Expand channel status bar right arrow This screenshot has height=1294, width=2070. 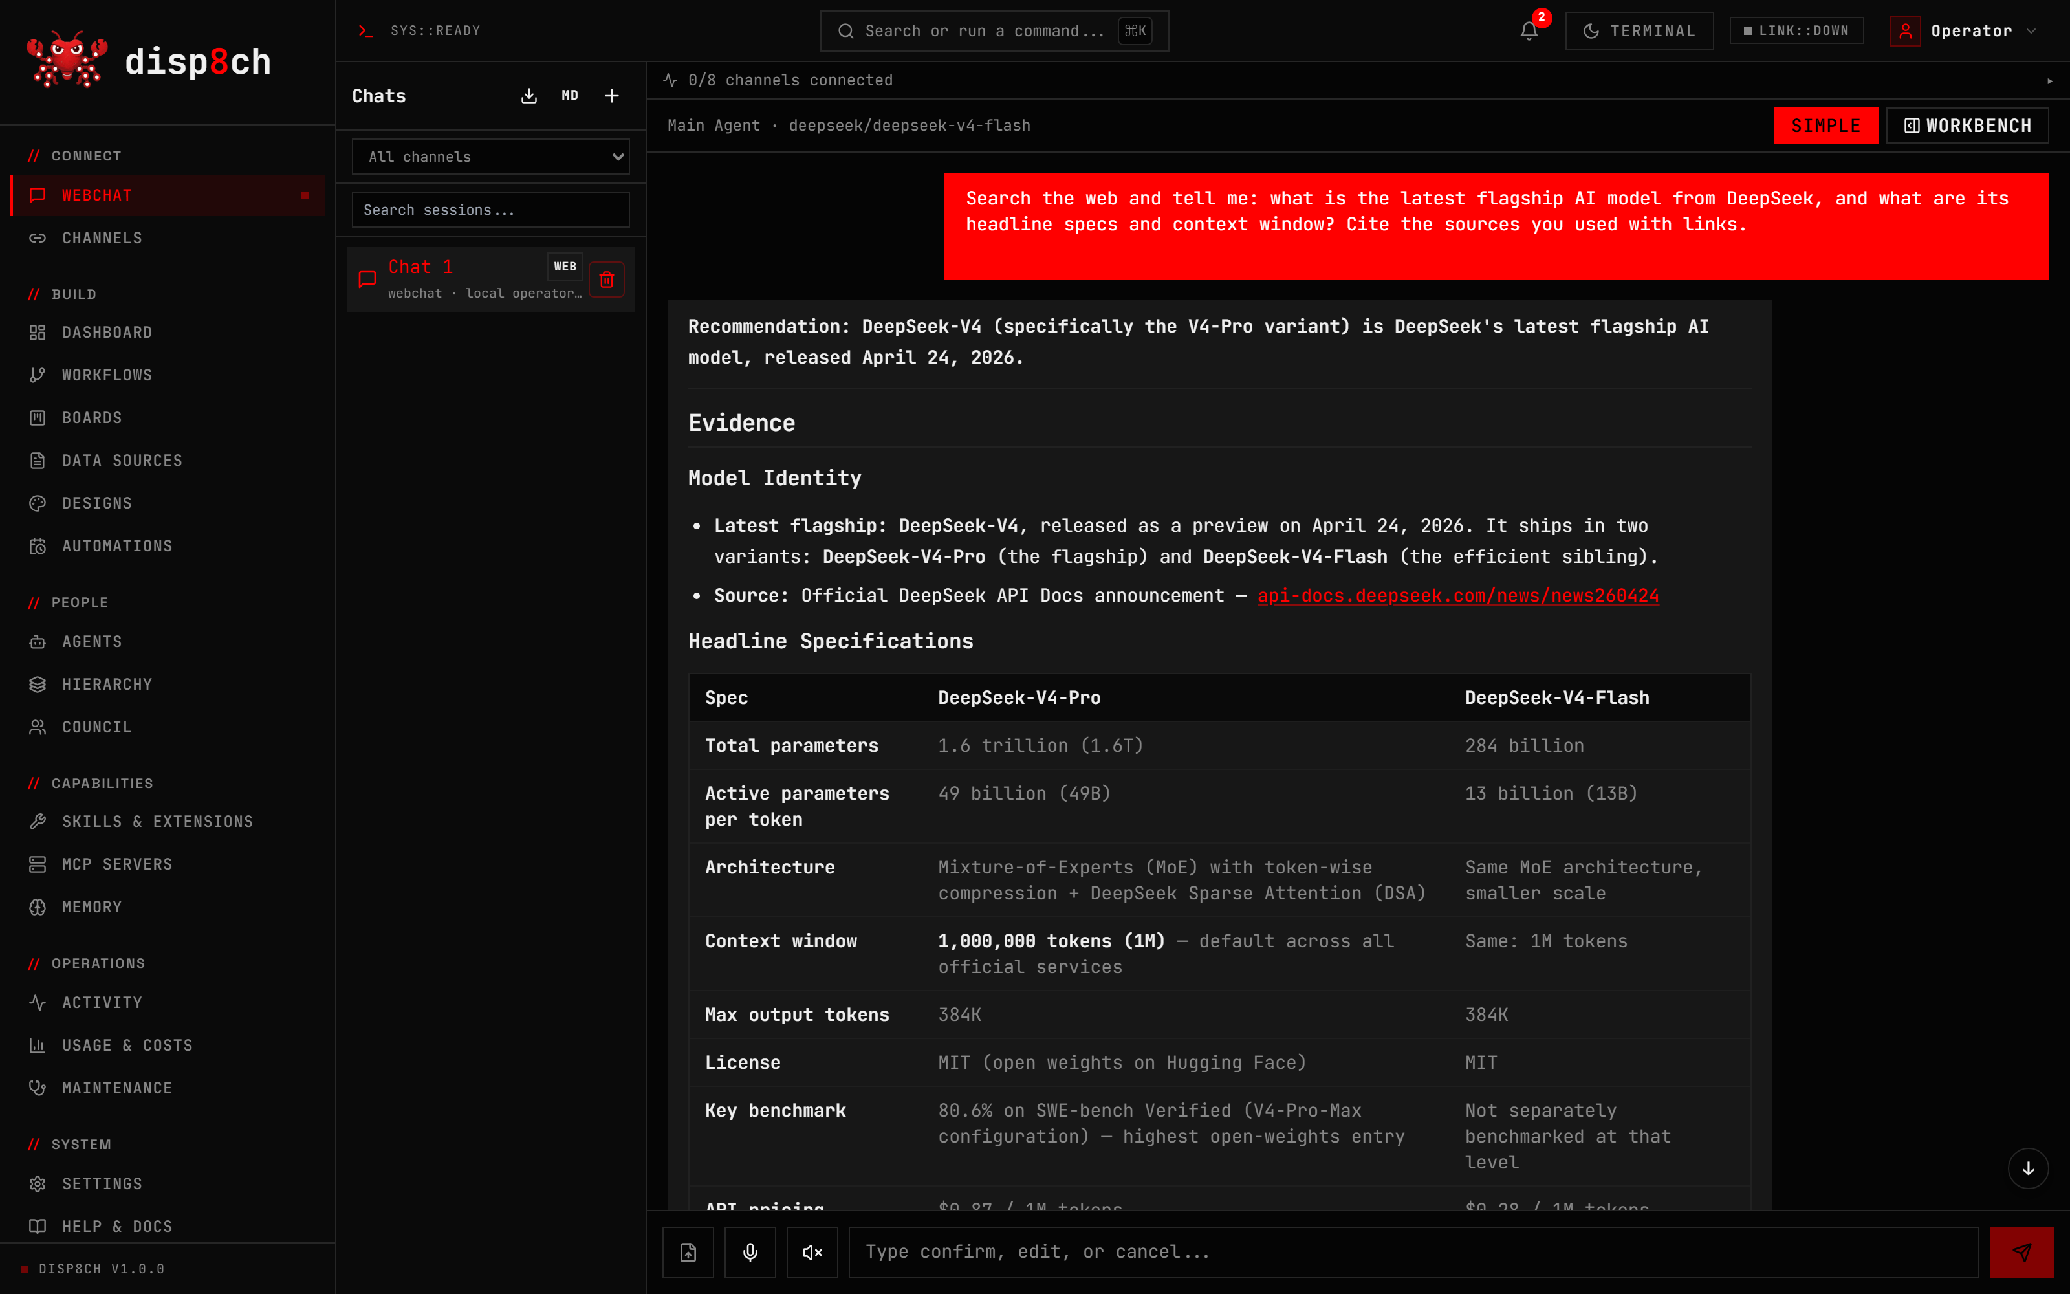tap(2049, 80)
